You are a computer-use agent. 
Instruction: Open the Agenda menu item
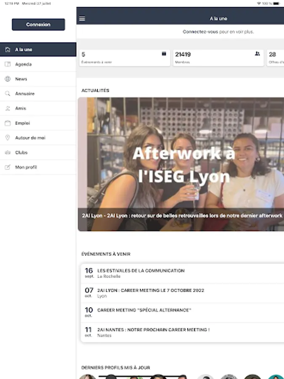(x=38, y=64)
